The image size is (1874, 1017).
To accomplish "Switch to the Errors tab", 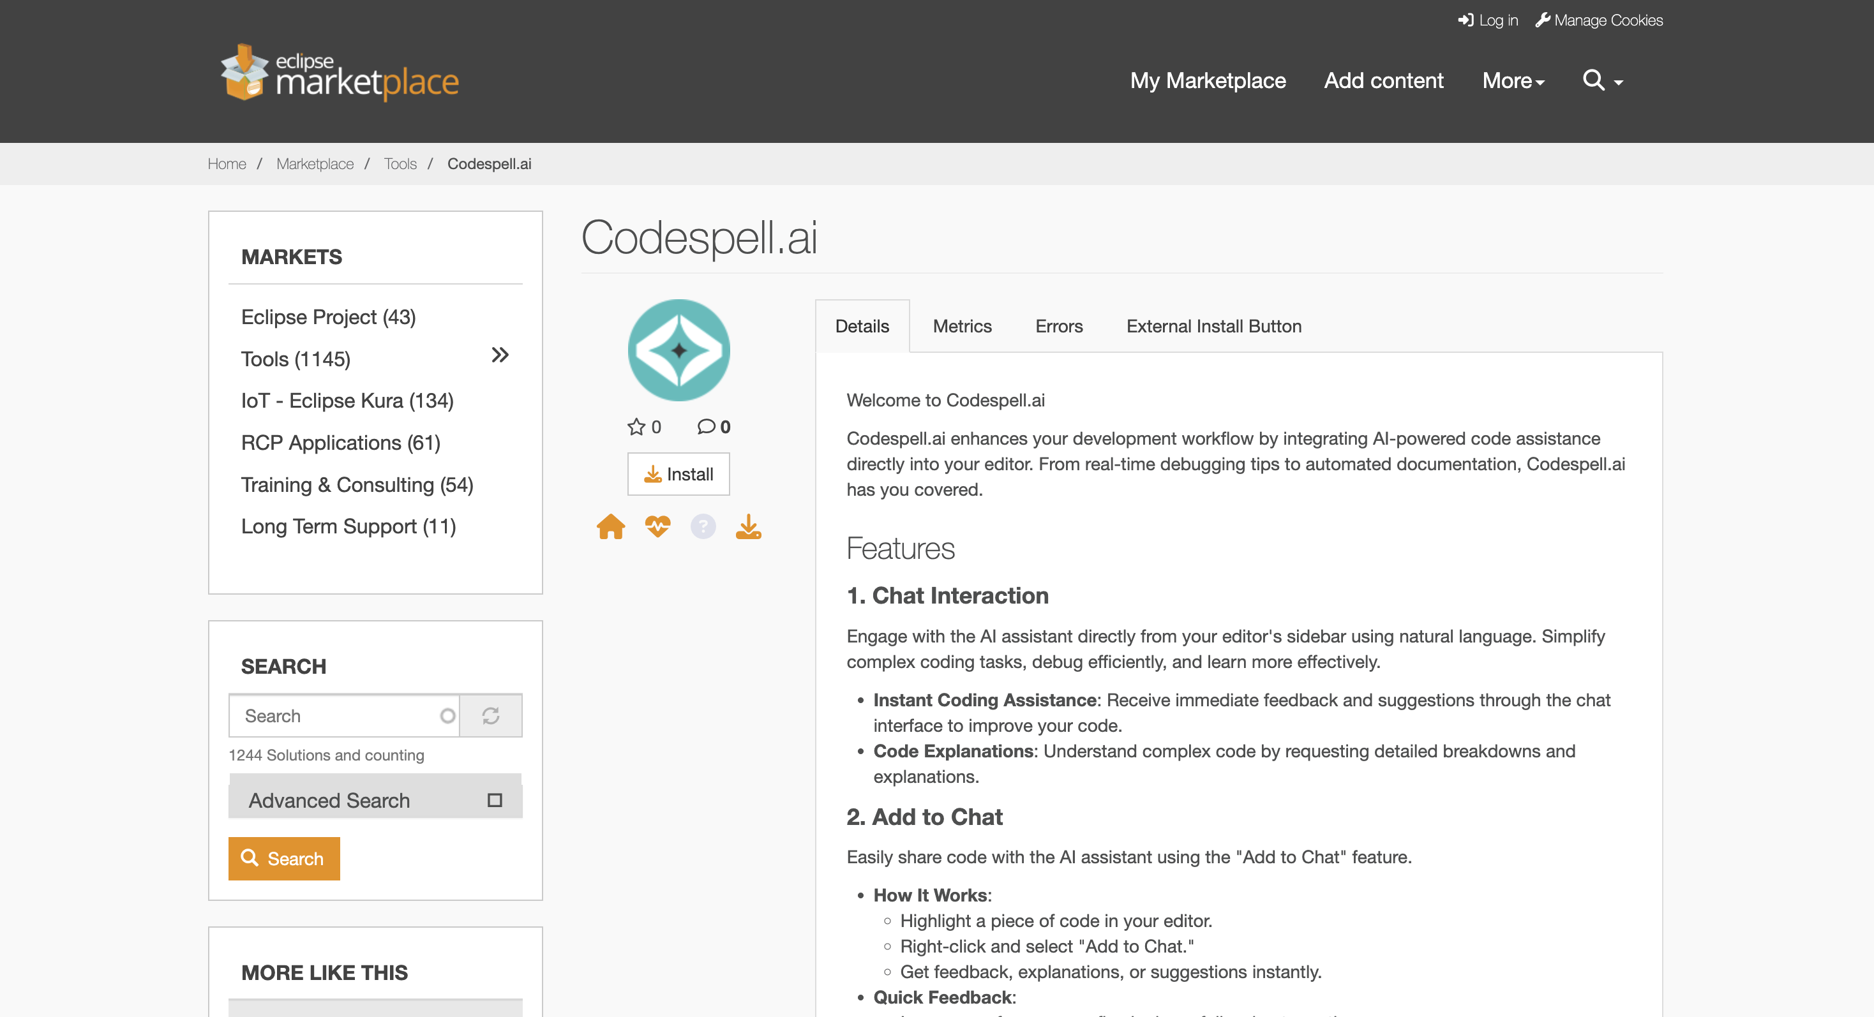I will point(1058,327).
